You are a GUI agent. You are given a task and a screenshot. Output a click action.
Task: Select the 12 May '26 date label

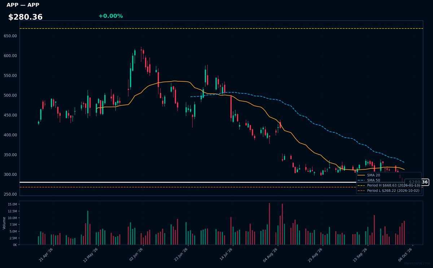(91, 254)
